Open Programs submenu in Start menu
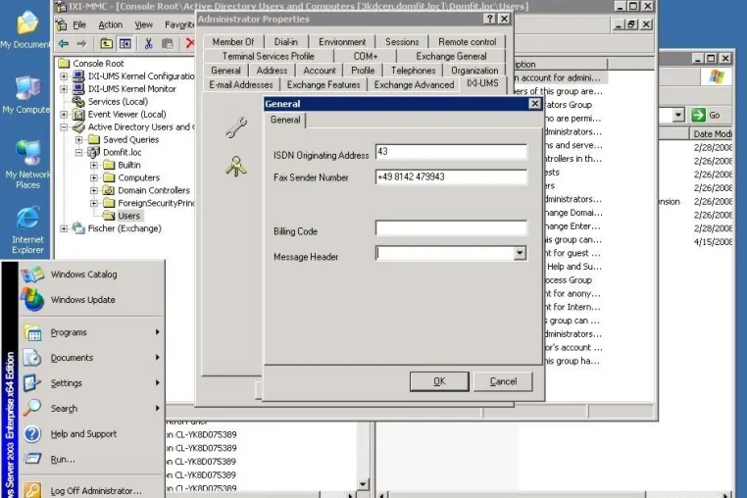The image size is (747, 498). [x=92, y=332]
